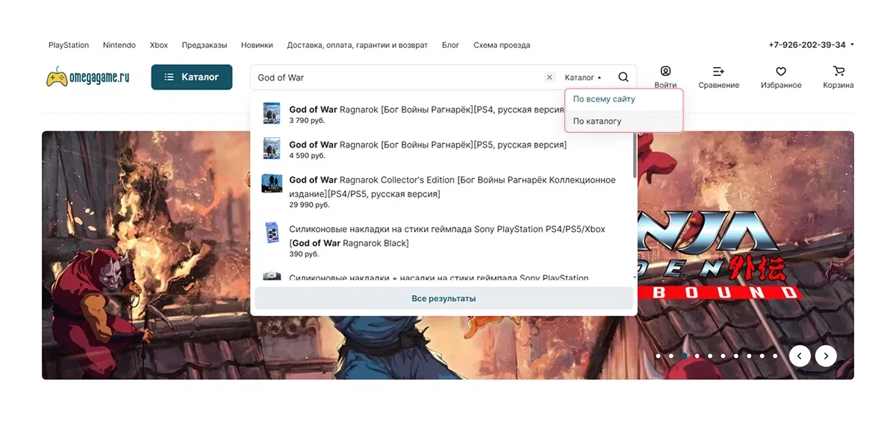Click the magnifier search icon
This screenshot has width=896, height=422.
click(x=623, y=78)
